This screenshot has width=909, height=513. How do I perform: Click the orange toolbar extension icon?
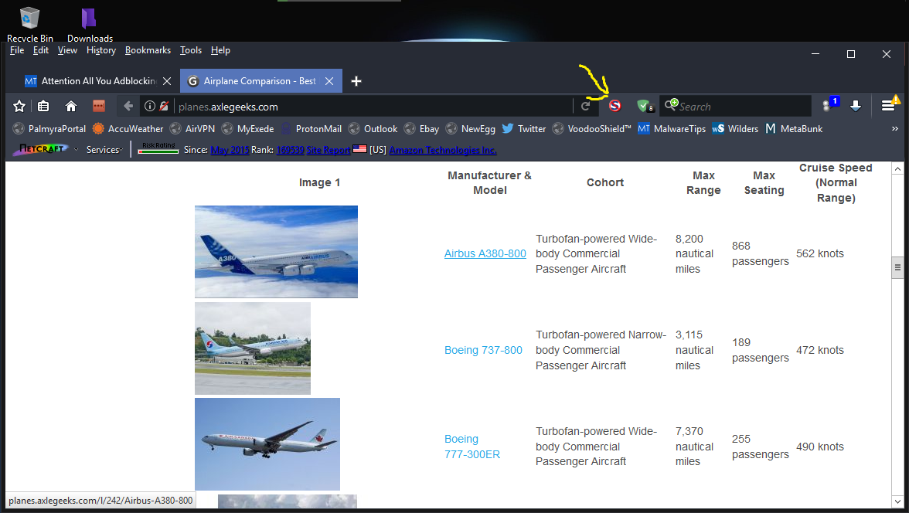coord(99,106)
